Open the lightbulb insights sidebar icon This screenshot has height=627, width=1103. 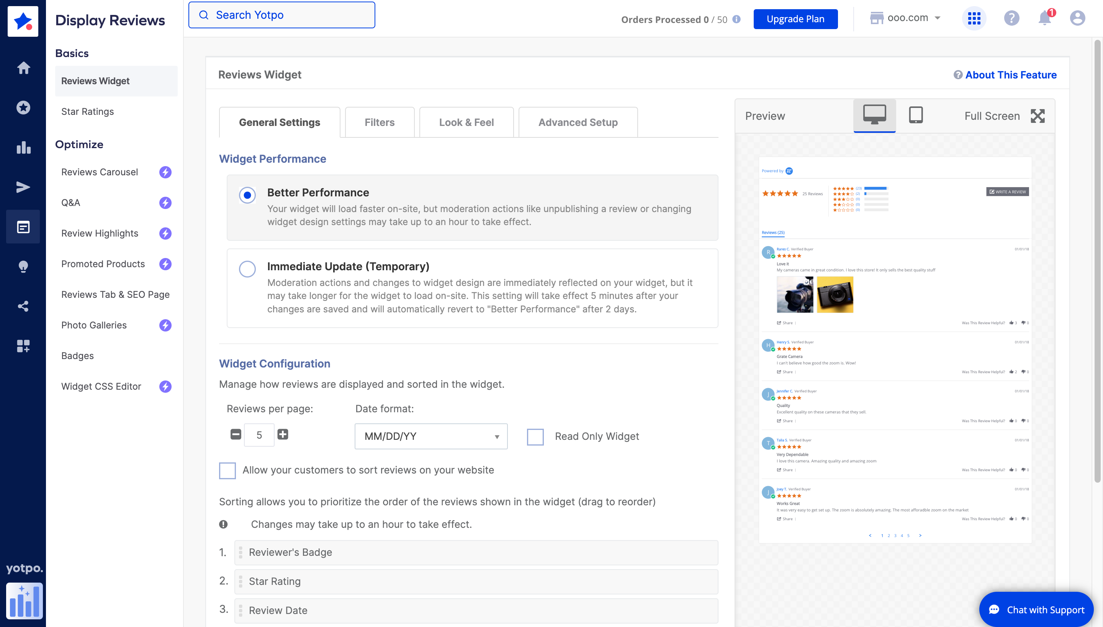(x=23, y=266)
